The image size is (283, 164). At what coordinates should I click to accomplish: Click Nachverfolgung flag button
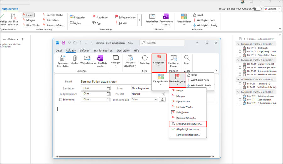(177, 80)
